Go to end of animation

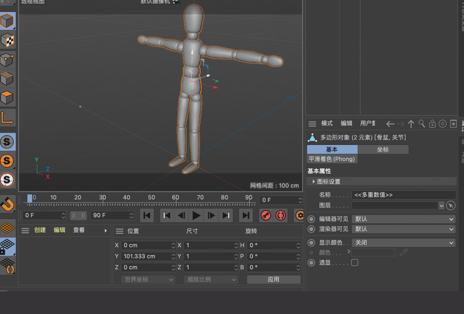click(246, 216)
